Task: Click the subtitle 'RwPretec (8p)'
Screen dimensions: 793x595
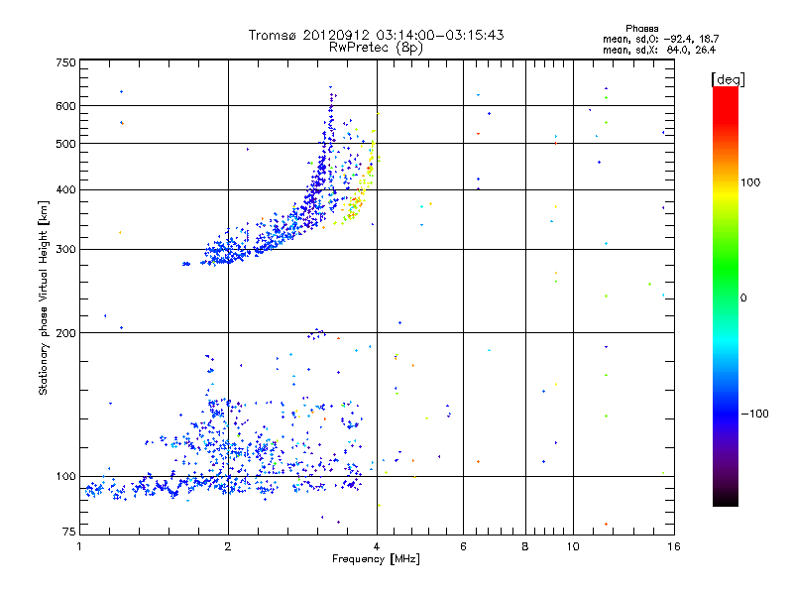Action: [x=376, y=48]
